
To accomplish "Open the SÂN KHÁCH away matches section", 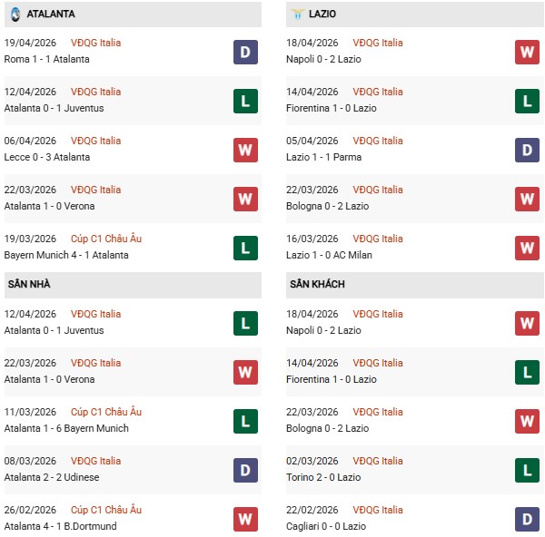I will coord(317,285).
